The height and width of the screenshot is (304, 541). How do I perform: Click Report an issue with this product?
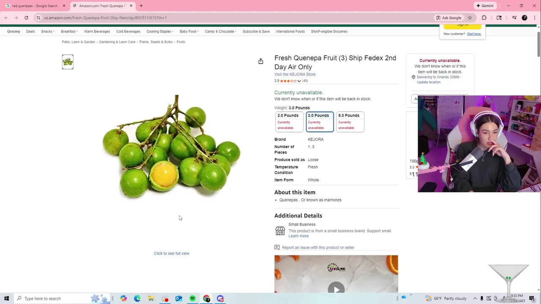point(318,247)
